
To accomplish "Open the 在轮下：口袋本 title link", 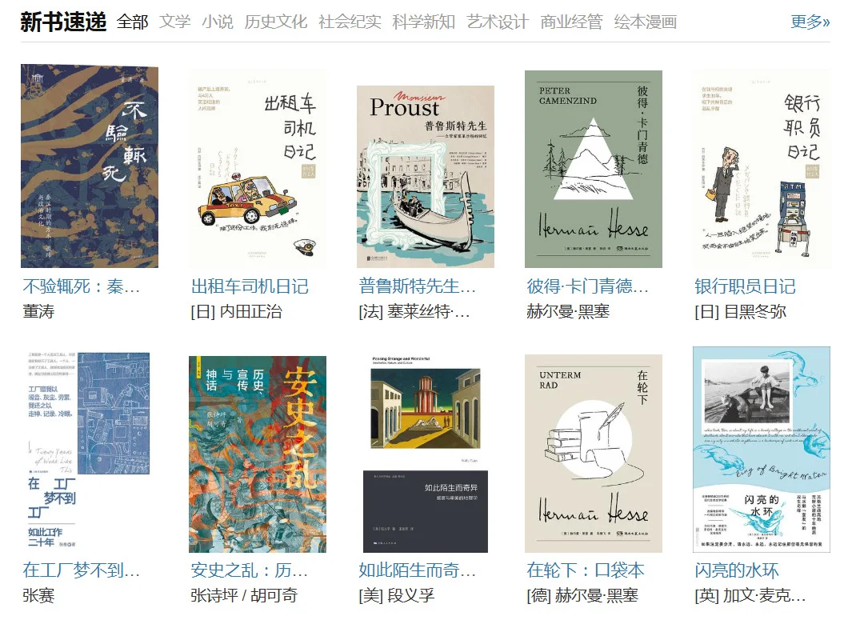I will click(586, 570).
